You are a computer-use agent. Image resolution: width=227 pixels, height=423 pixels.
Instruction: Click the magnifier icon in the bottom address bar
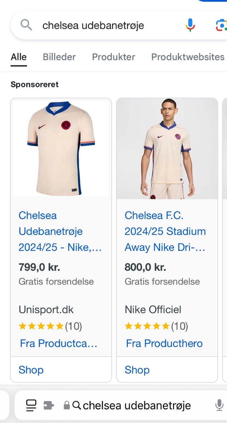click(77, 405)
